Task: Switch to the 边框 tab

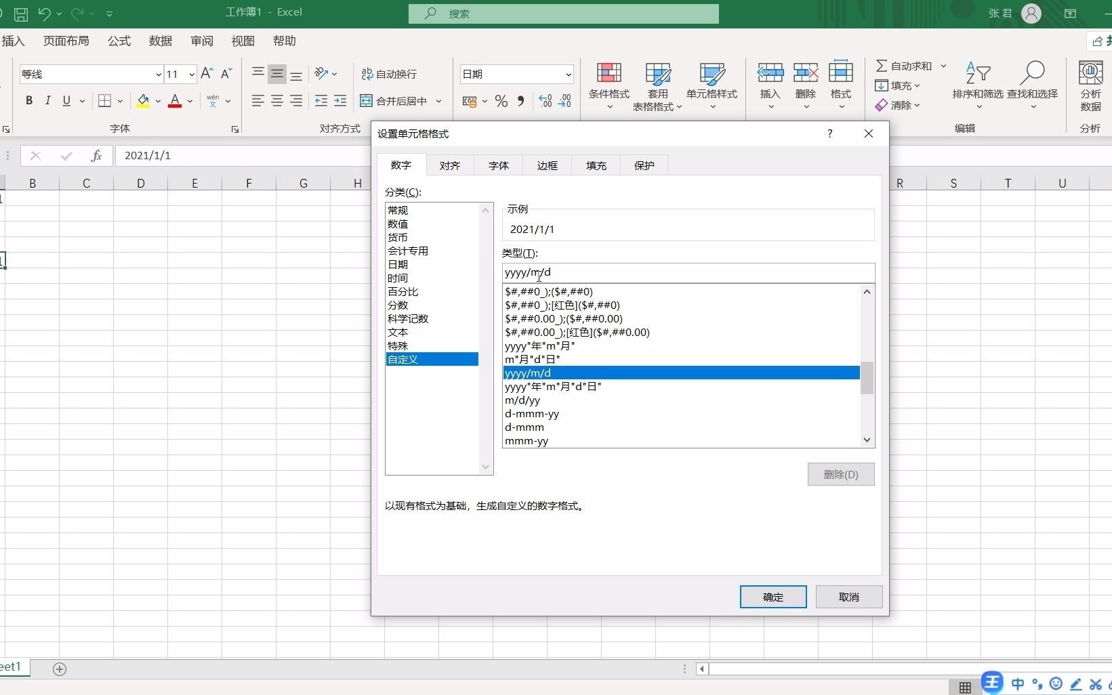Action: pyautogui.click(x=546, y=165)
